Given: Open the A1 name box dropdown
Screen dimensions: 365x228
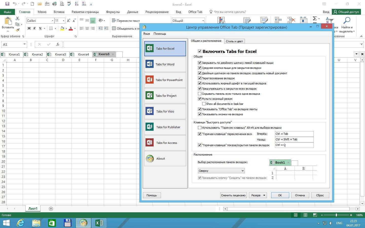Looking at the screenshot, I should 24,44.
